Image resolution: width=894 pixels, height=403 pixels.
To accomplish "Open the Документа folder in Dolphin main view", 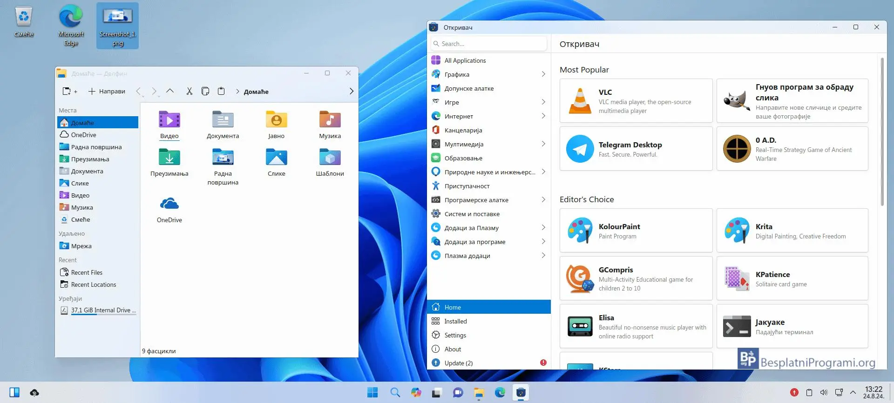I will [x=223, y=120].
